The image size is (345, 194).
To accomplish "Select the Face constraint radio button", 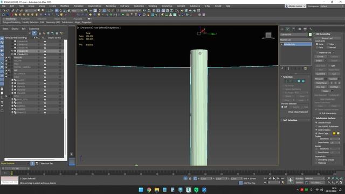I will pyautogui.click(x=317, y=47).
